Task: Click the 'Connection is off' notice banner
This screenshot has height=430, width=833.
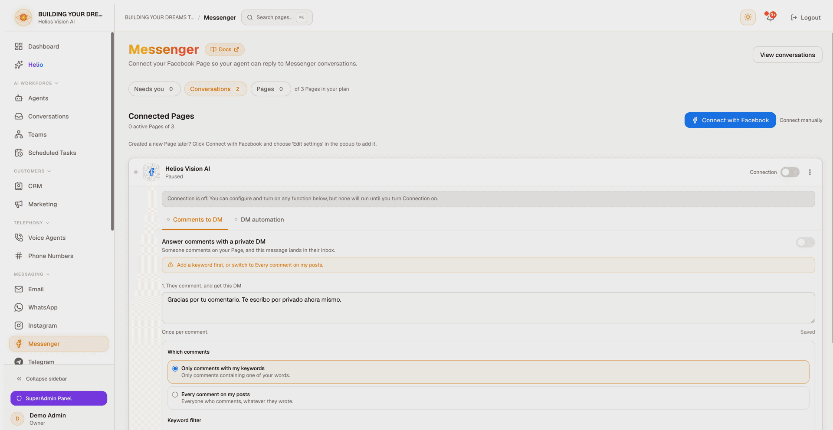Action: tap(488, 199)
